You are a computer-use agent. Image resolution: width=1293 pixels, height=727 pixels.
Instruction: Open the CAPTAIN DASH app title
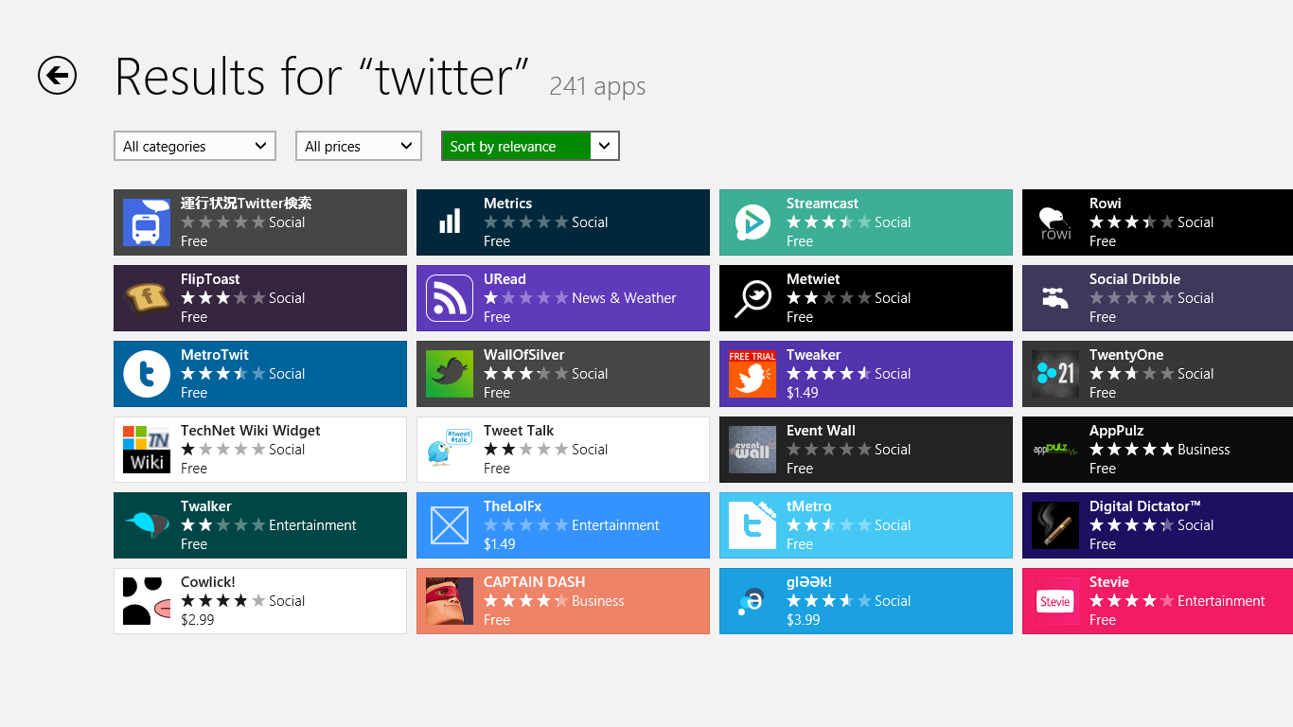pyautogui.click(x=535, y=582)
